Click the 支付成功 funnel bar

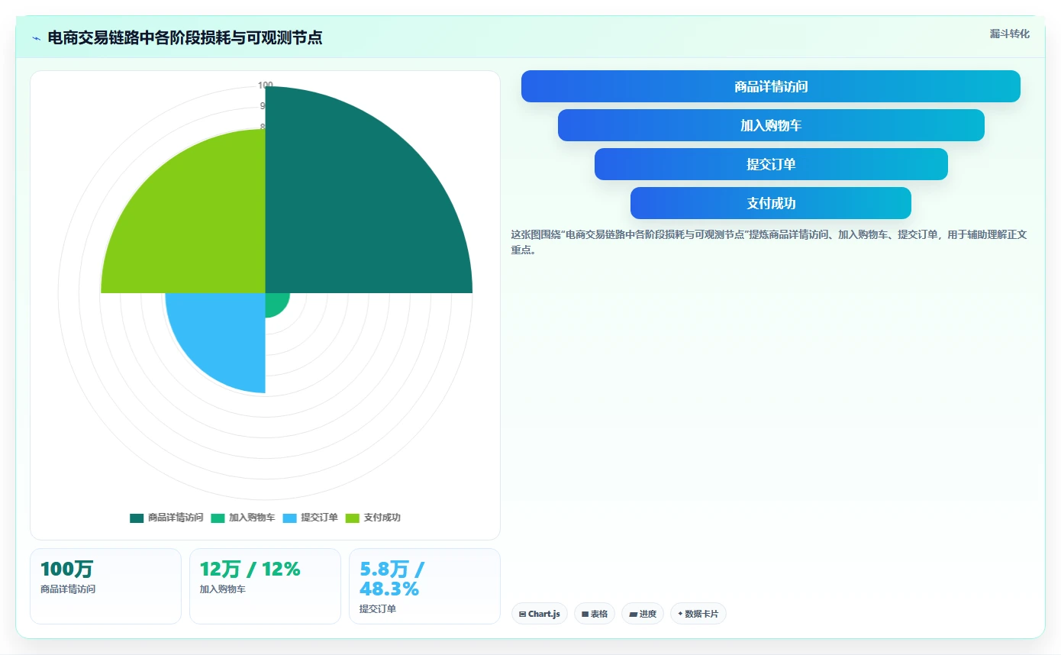click(x=771, y=203)
